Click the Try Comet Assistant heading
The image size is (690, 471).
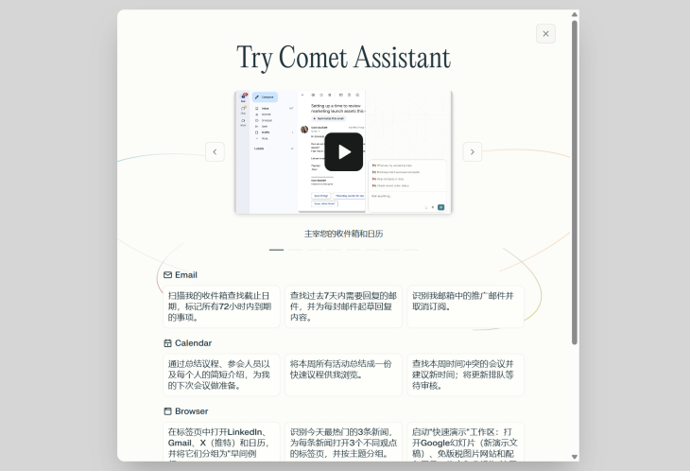(344, 58)
